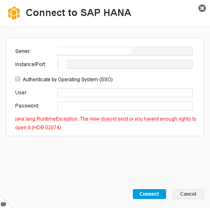The height and width of the screenshot is (208, 210).
Task: Open the feedback speech bubble icon
Action: point(3,204)
